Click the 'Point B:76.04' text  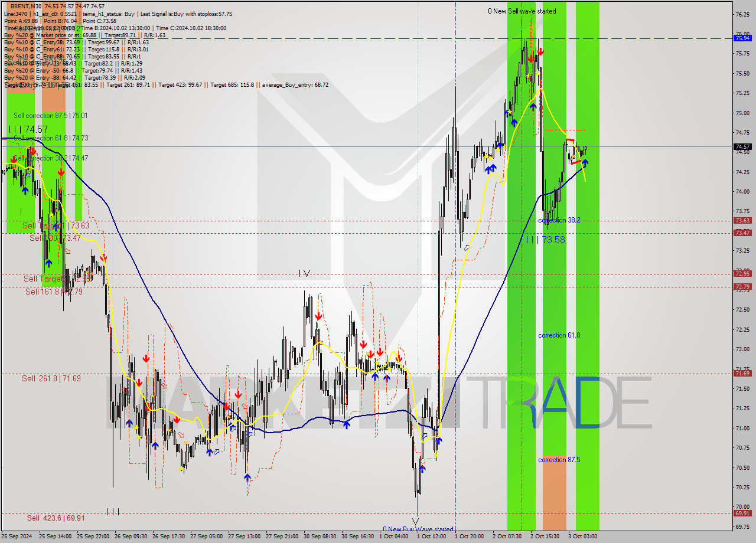61,21
